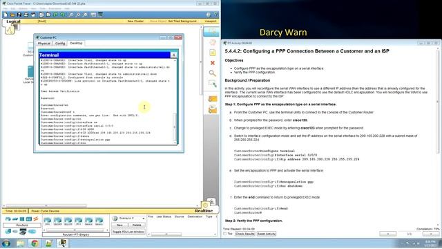This screenshot has width=442, height=249.
Task: Click New Cluster in the yellow bar
Action: (x=135, y=21)
